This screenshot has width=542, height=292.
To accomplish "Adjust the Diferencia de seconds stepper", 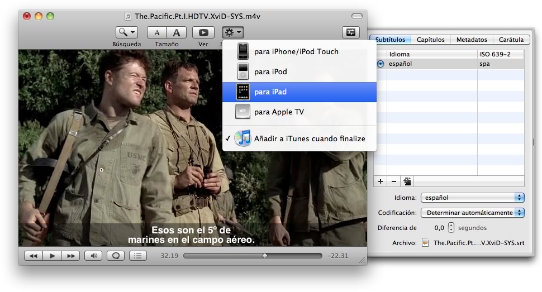I will 451,228.
